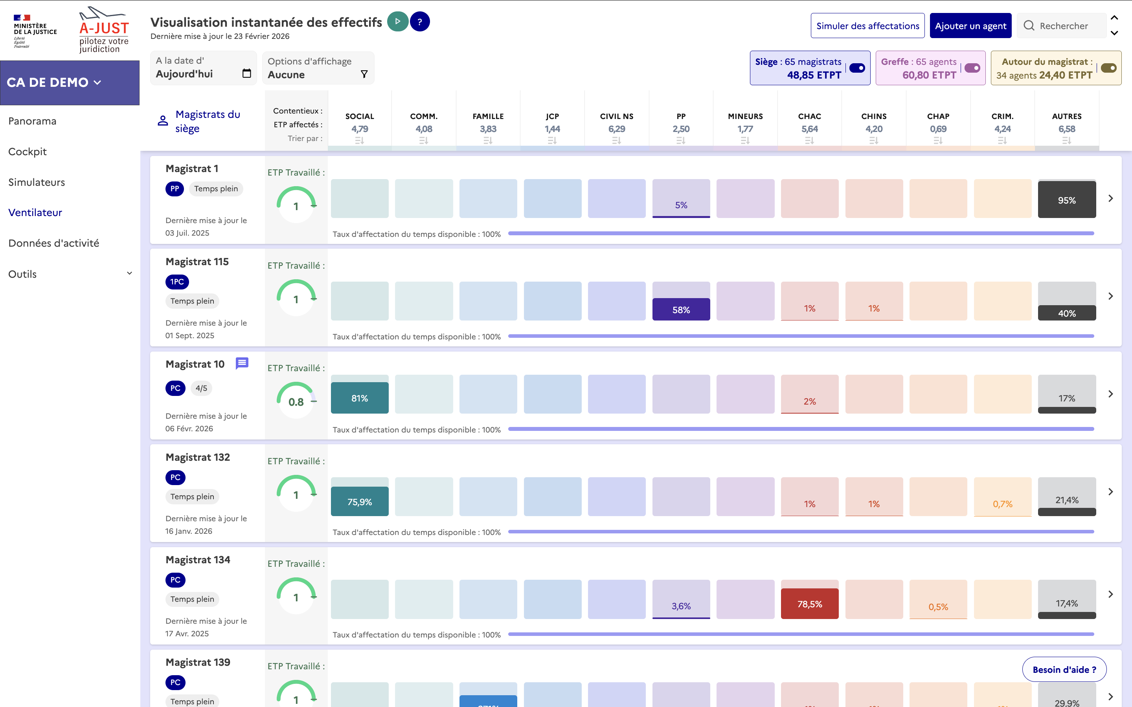Screen dimensions: 1132x707
Task: Sort by AUTRES column sort icon
Action: click(1066, 140)
